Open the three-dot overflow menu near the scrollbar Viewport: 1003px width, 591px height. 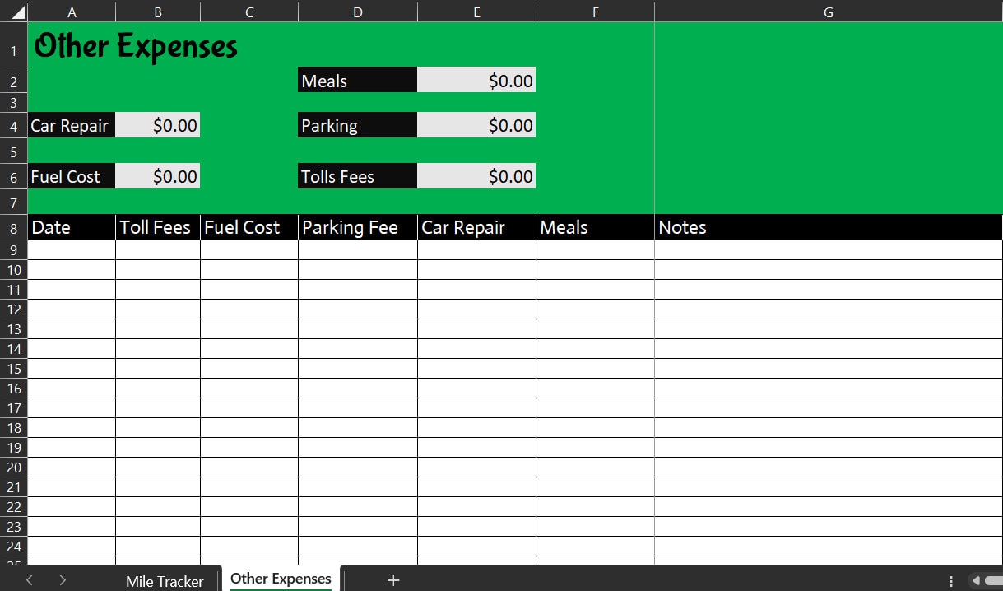pyautogui.click(x=950, y=580)
